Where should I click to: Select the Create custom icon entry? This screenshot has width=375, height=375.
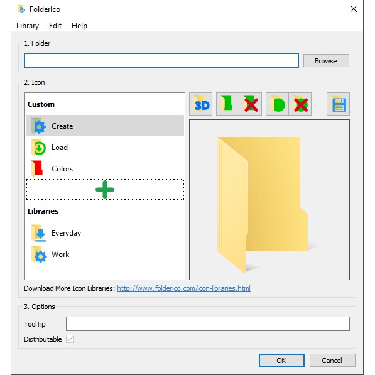[x=105, y=126]
